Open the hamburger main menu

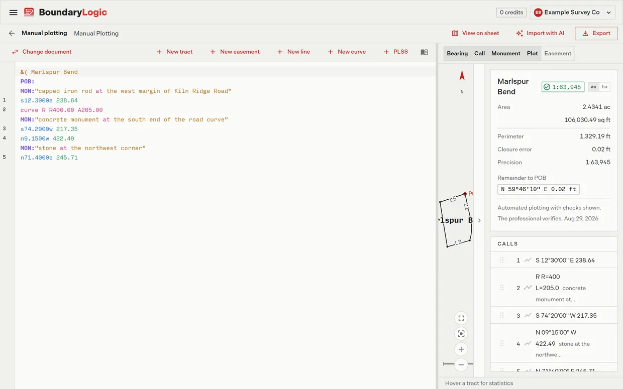tap(14, 13)
